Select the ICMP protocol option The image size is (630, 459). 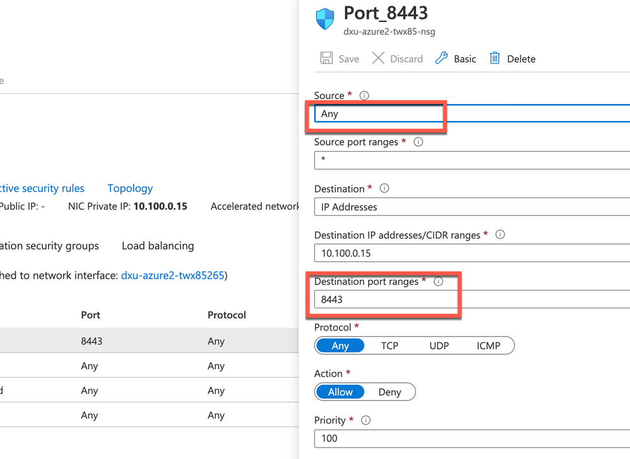[488, 346]
